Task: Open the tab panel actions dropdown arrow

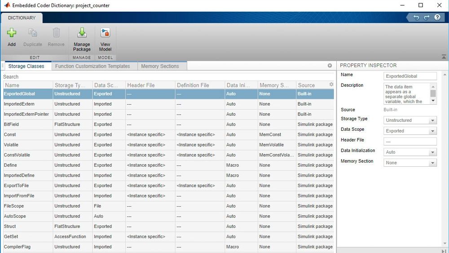Action: coord(330,66)
